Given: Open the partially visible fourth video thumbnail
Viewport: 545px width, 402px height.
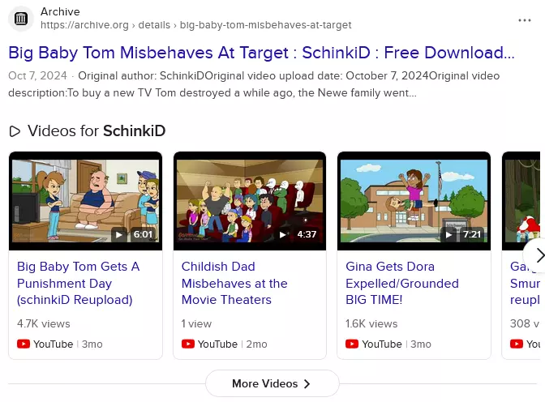Looking at the screenshot, I should [x=521, y=201].
